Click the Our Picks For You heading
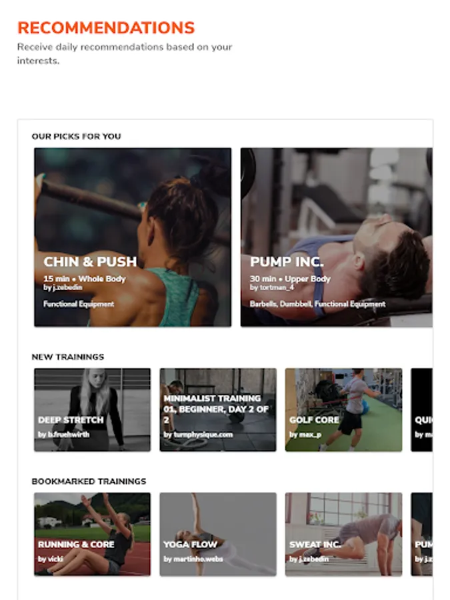450x600 pixels. tap(76, 137)
